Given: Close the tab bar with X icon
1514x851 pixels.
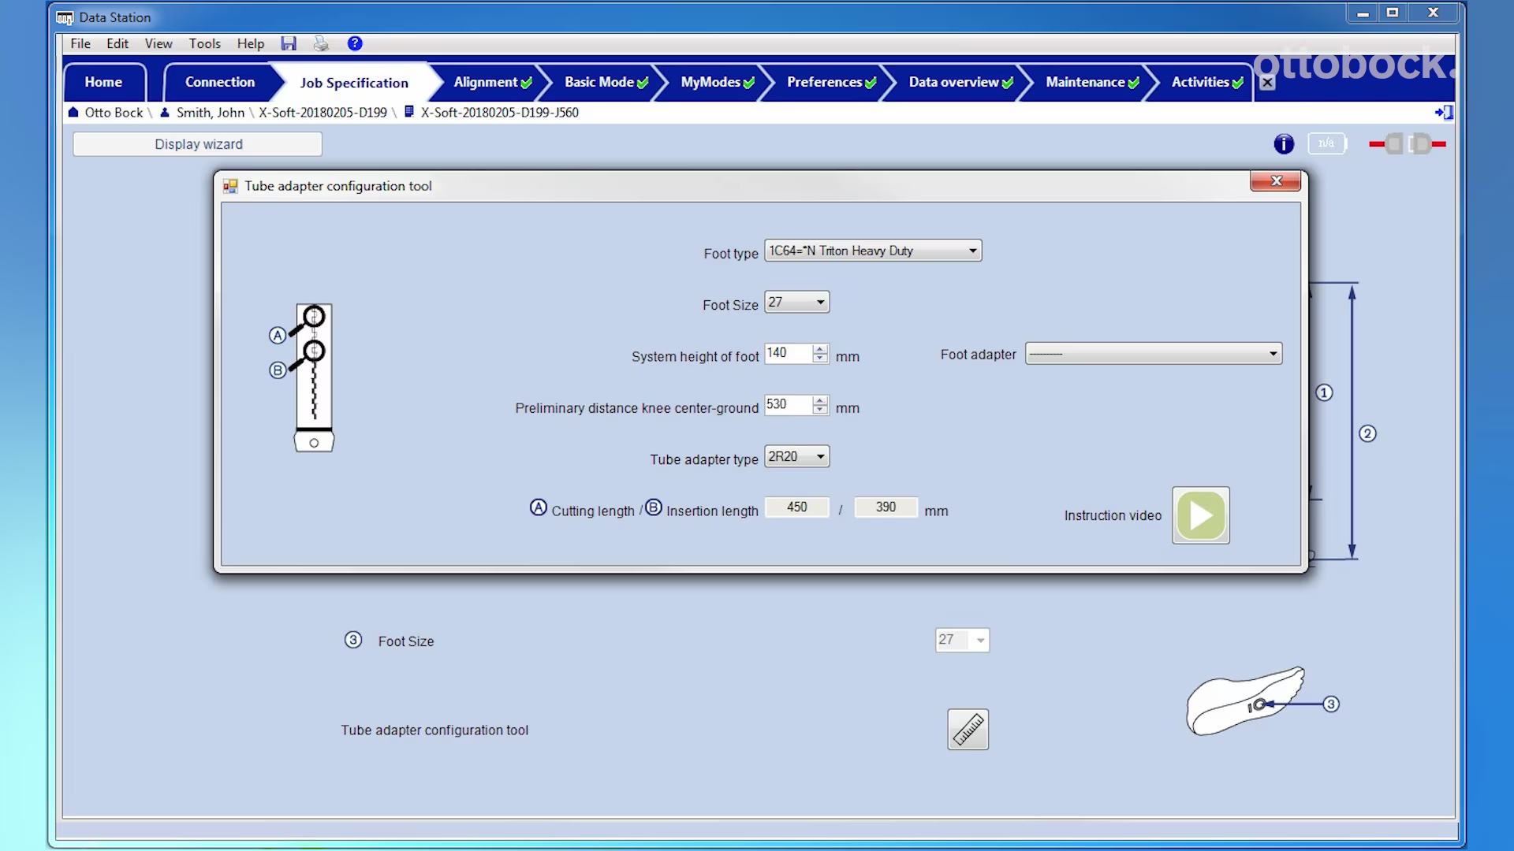Looking at the screenshot, I should [1267, 83].
